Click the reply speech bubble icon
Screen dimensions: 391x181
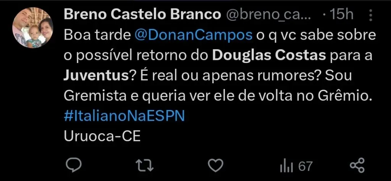[x=72, y=166]
